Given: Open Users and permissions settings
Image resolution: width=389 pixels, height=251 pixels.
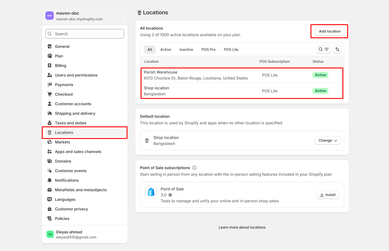Looking at the screenshot, I should [x=76, y=75].
